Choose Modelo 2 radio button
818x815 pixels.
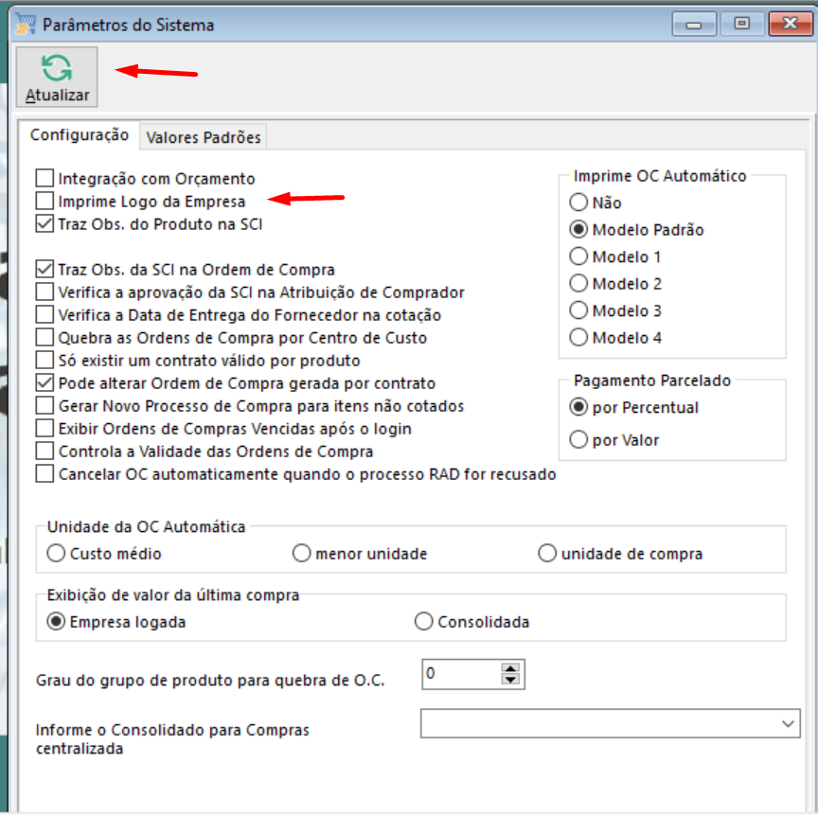coord(578,284)
